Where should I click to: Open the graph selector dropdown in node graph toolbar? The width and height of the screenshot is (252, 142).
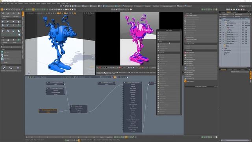point(49,77)
